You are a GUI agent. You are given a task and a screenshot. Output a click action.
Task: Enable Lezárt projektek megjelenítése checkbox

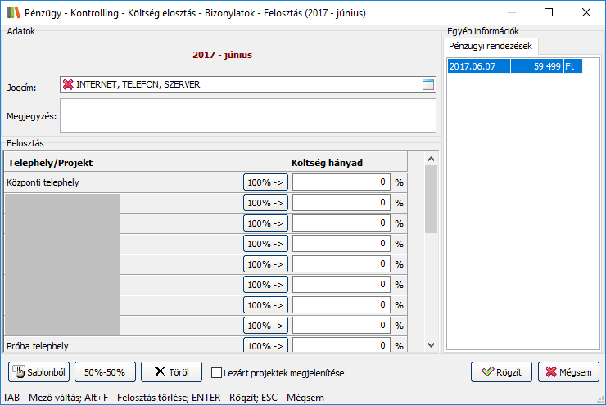[217, 373]
